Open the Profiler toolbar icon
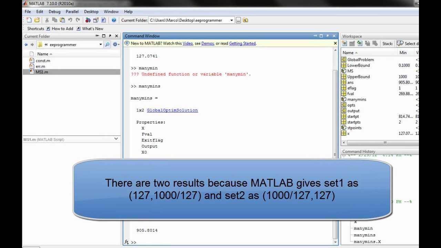441x248 pixels. point(103,20)
